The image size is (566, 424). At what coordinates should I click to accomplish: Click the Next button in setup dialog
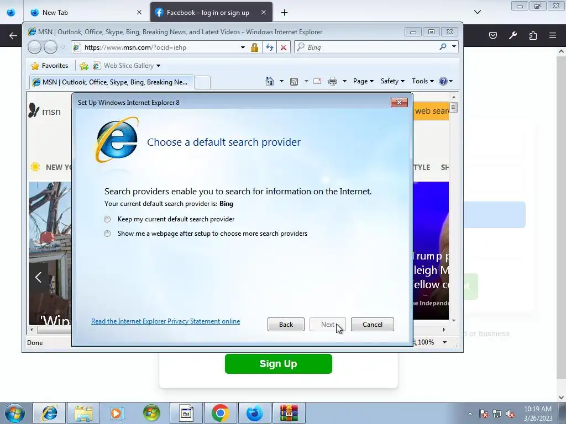(328, 325)
